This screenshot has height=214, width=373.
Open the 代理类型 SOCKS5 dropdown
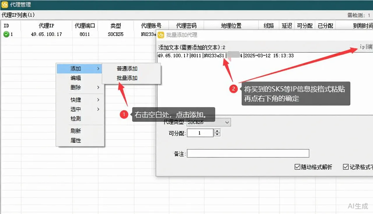(x=209, y=123)
